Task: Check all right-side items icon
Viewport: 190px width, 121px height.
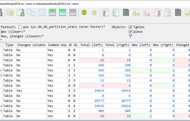Action: pos(158,13)
